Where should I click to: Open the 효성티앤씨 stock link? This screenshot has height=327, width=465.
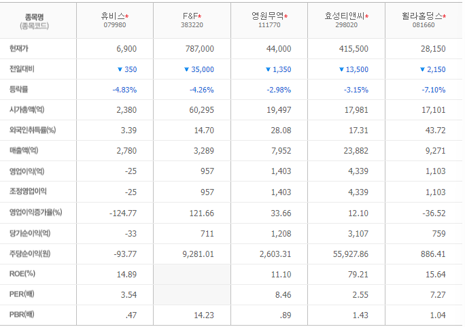(344, 16)
